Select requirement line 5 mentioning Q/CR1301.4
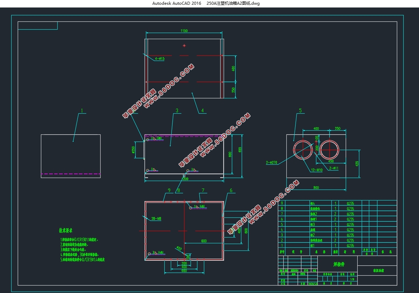Viewport: 419px width, 293px height. (x=82, y=259)
